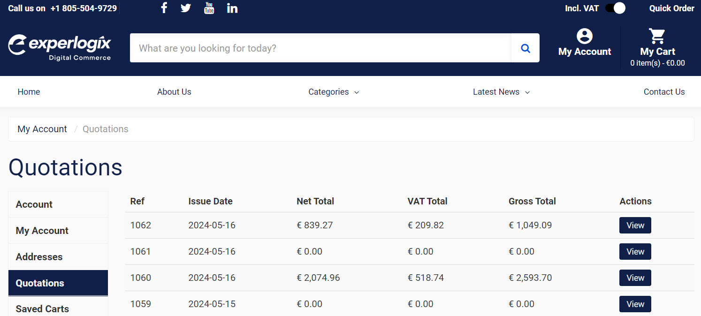Navigate to Contact Us page
701x316 pixels.
664,92
